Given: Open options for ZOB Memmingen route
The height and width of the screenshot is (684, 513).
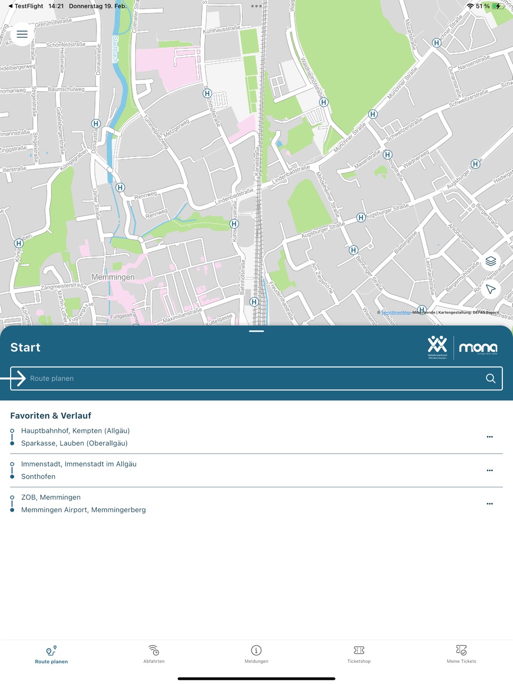Looking at the screenshot, I should point(490,504).
